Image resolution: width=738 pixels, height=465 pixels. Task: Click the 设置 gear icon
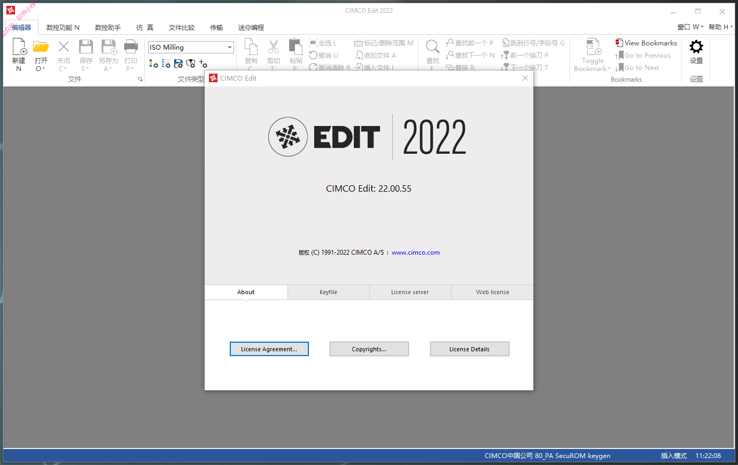coord(696,47)
